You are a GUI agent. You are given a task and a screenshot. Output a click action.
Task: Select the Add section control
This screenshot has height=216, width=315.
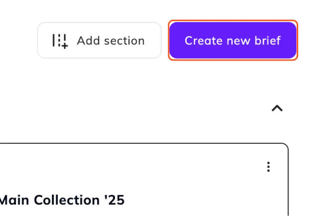coord(99,40)
